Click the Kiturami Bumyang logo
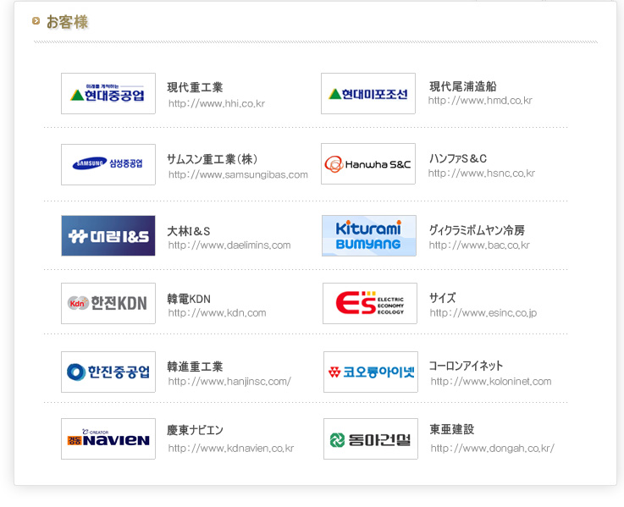 tap(369, 235)
